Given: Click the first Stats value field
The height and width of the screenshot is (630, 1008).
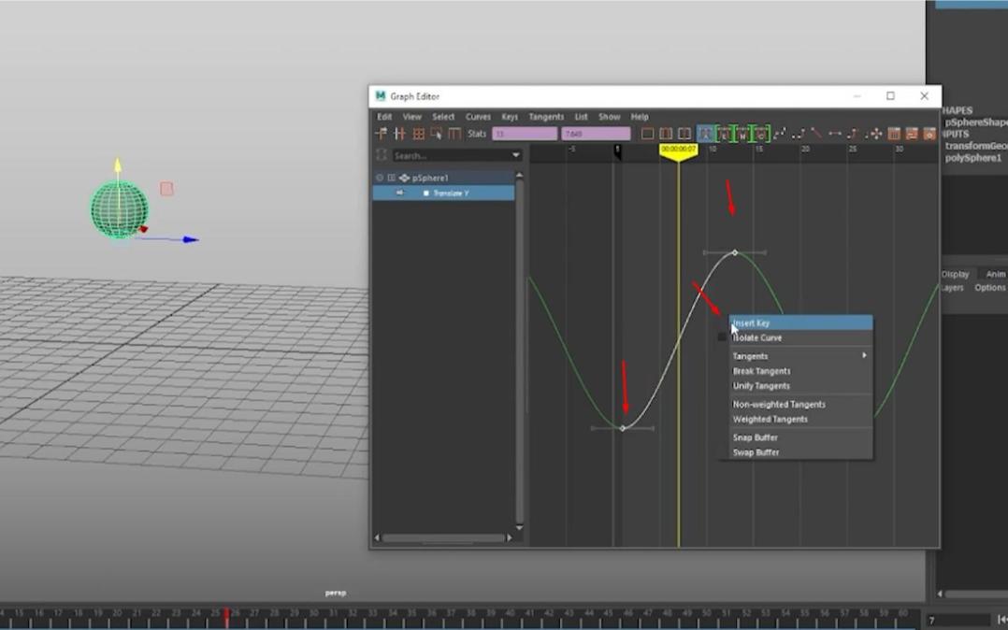Looking at the screenshot, I should 525,134.
